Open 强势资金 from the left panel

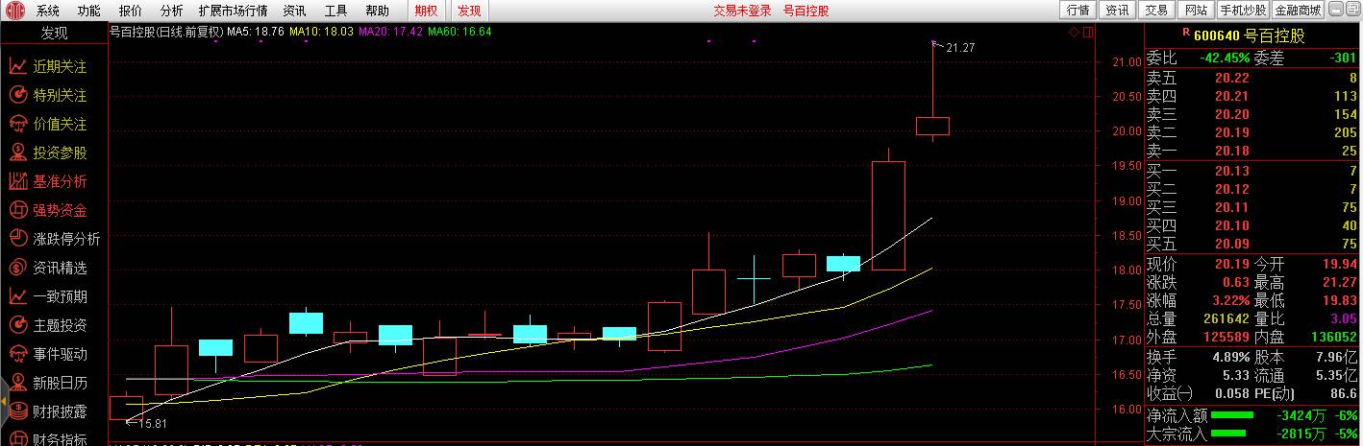[17, 211]
